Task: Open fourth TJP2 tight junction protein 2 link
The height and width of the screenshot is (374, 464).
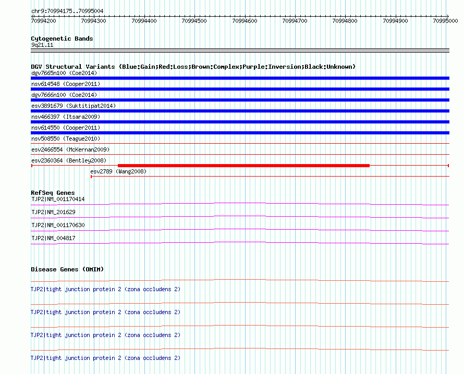Action: (105, 358)
